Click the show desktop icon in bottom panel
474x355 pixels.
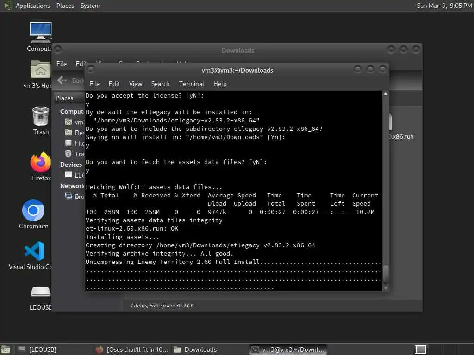[6, 349]
